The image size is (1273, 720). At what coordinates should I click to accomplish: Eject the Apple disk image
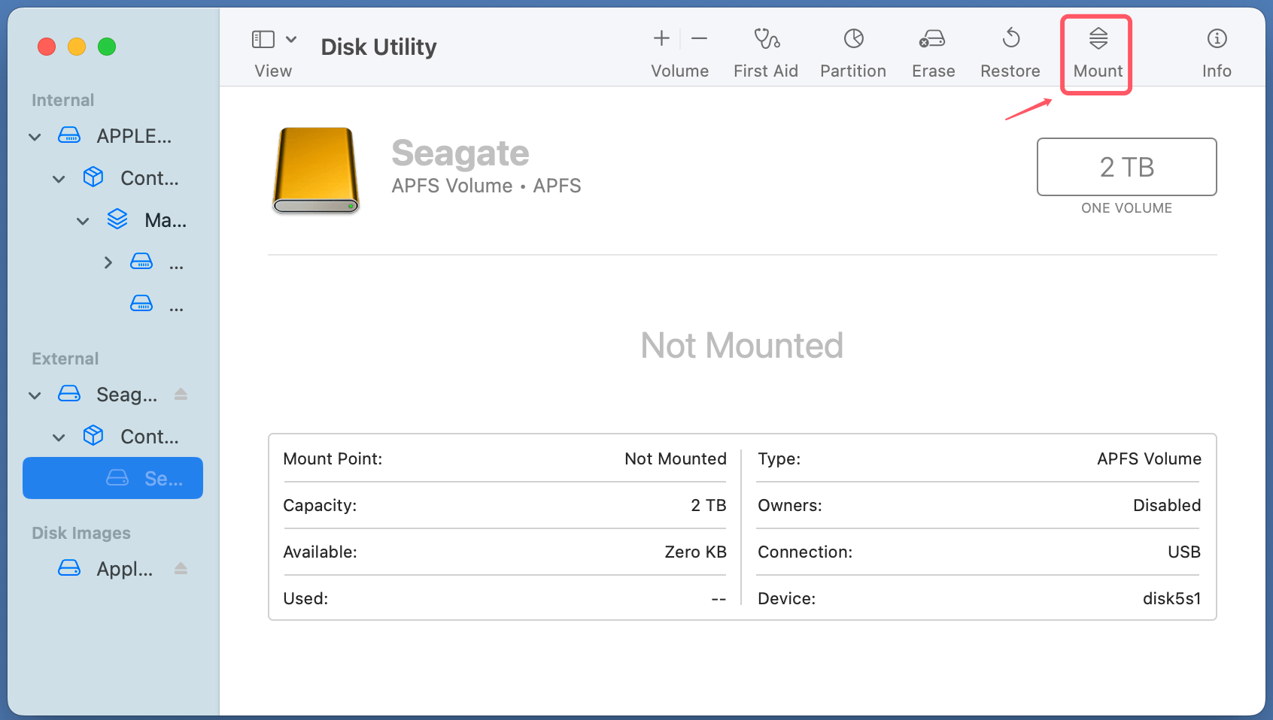[x=181, y=569]
